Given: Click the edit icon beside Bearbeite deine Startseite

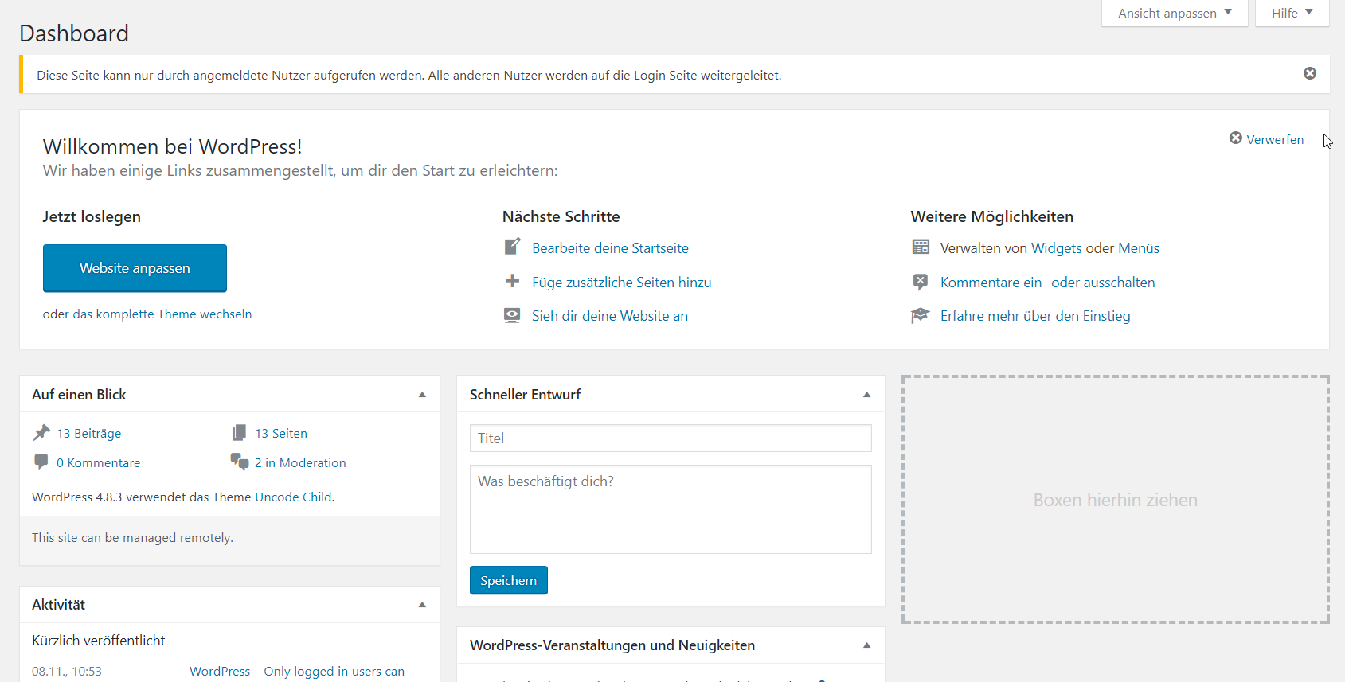Looking at the screenshot, I should point(513,247).
